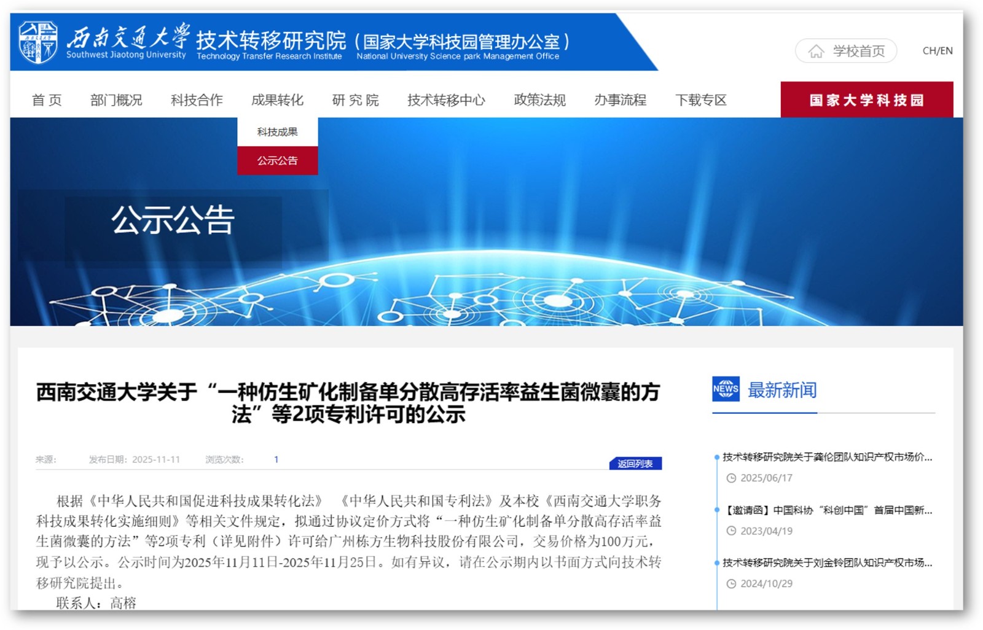
Task: Open the news link about 龚伦团队
Action: 826,457
